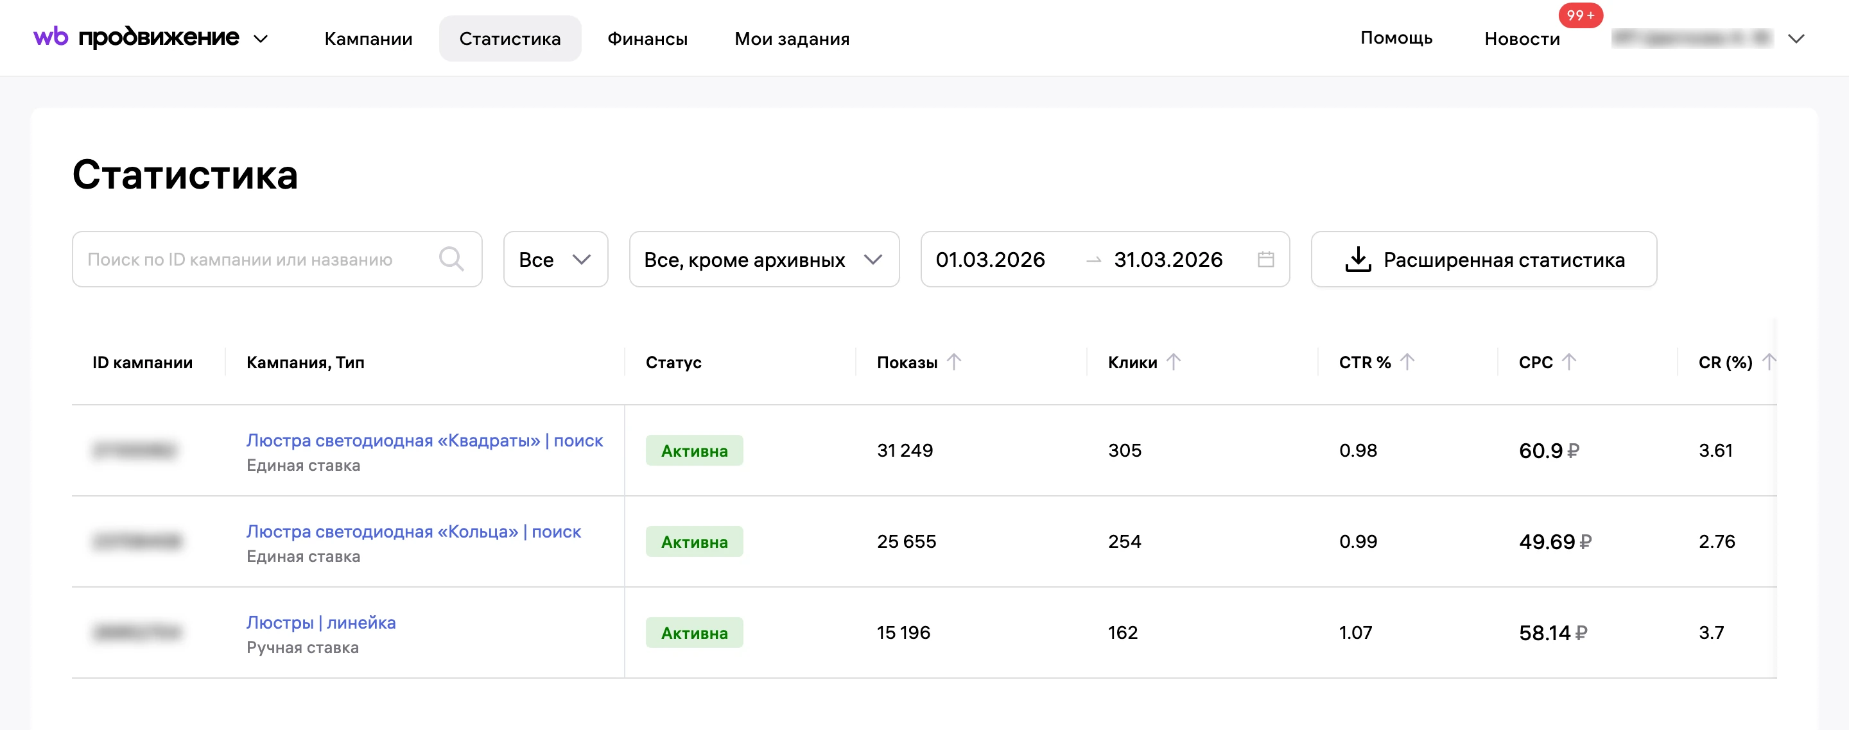
Task: Sort by Показы using arrow icon
Action: 953,362
